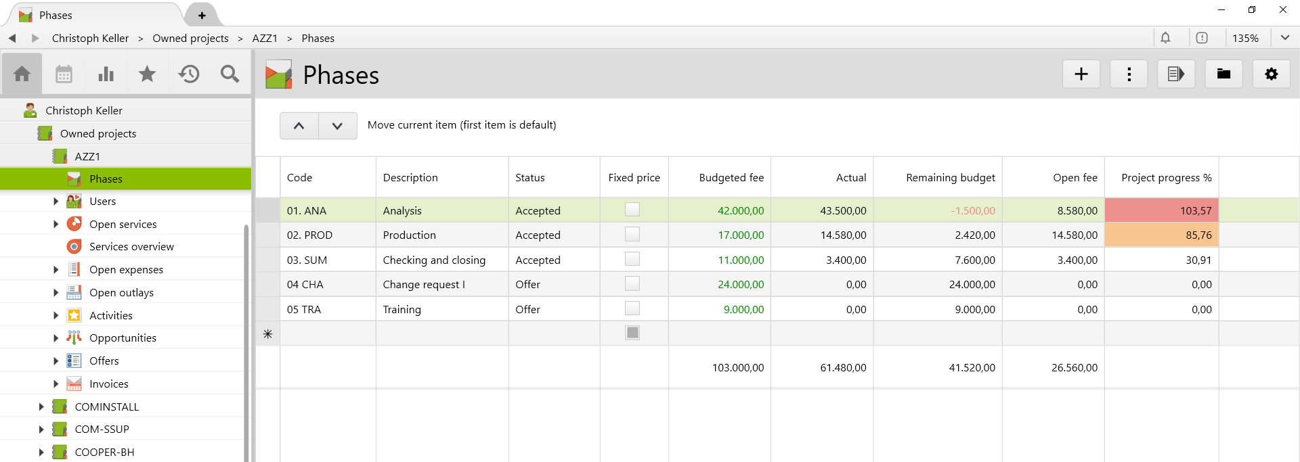Click the red 103,57 progress cell
Image resolution: width=1300 pixels, height=462 pixels.
coord(1161,210)
